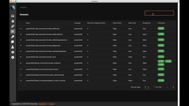Click the 1-10 pagination count text
Viewport: 189px width, 106px height.
(158, 87)
